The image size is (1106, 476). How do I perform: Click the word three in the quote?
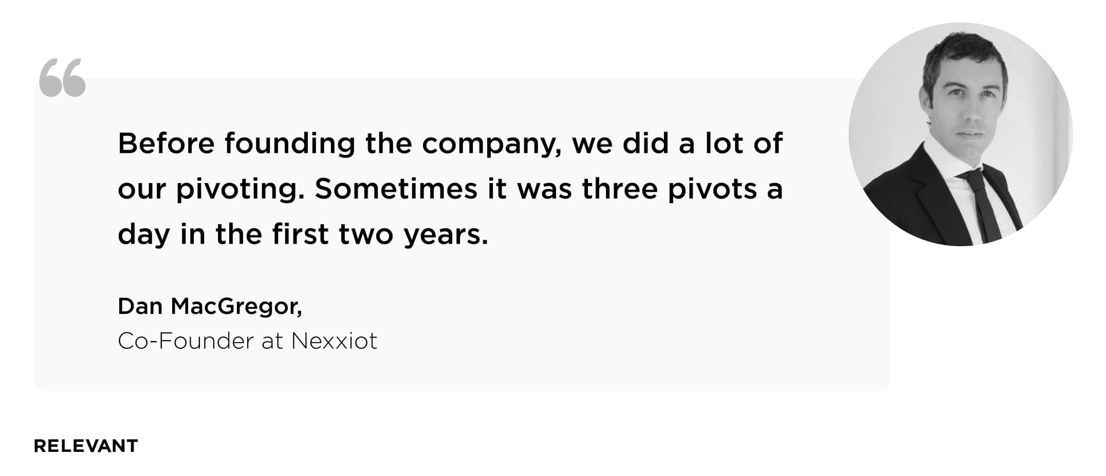tap(620, 189)
